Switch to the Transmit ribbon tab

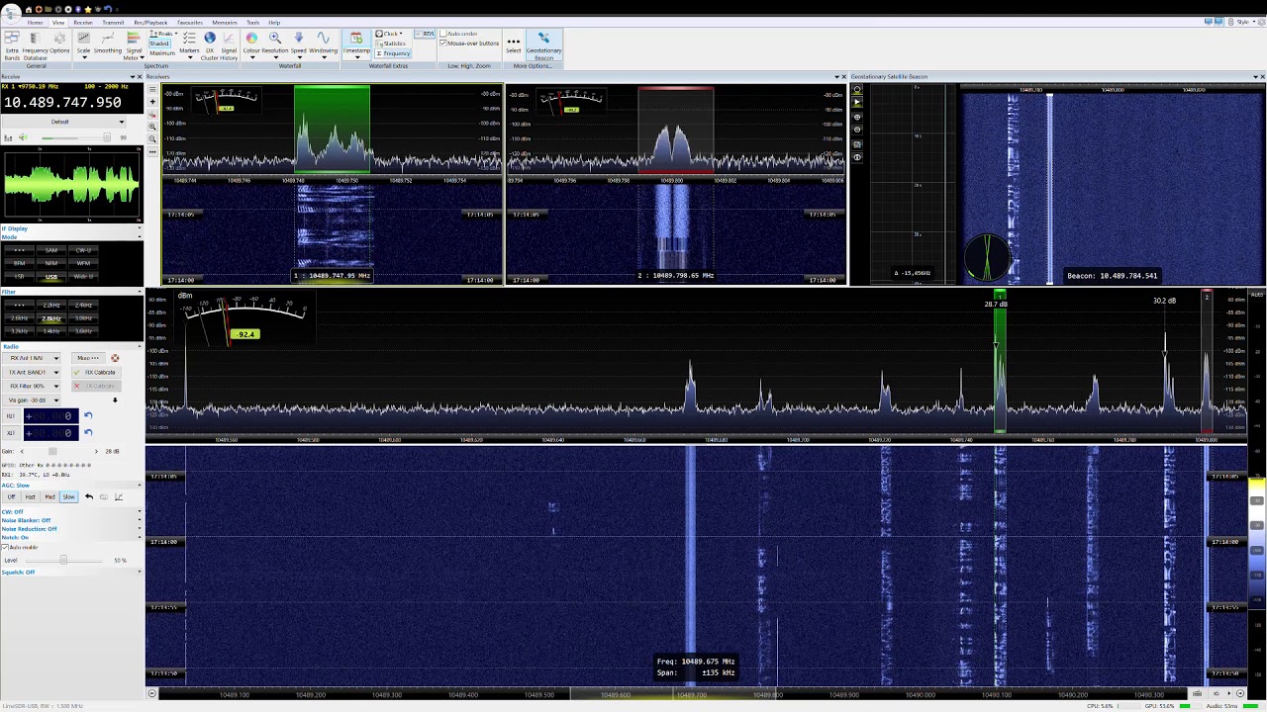(x=113, y=22)
